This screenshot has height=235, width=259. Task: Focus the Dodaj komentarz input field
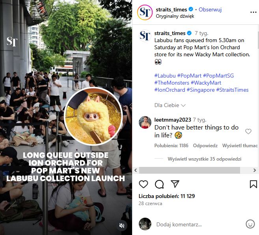point(197,224)
